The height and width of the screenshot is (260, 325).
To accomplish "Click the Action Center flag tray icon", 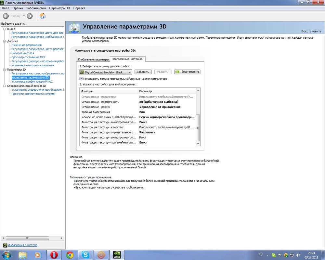I will [279, 255].
